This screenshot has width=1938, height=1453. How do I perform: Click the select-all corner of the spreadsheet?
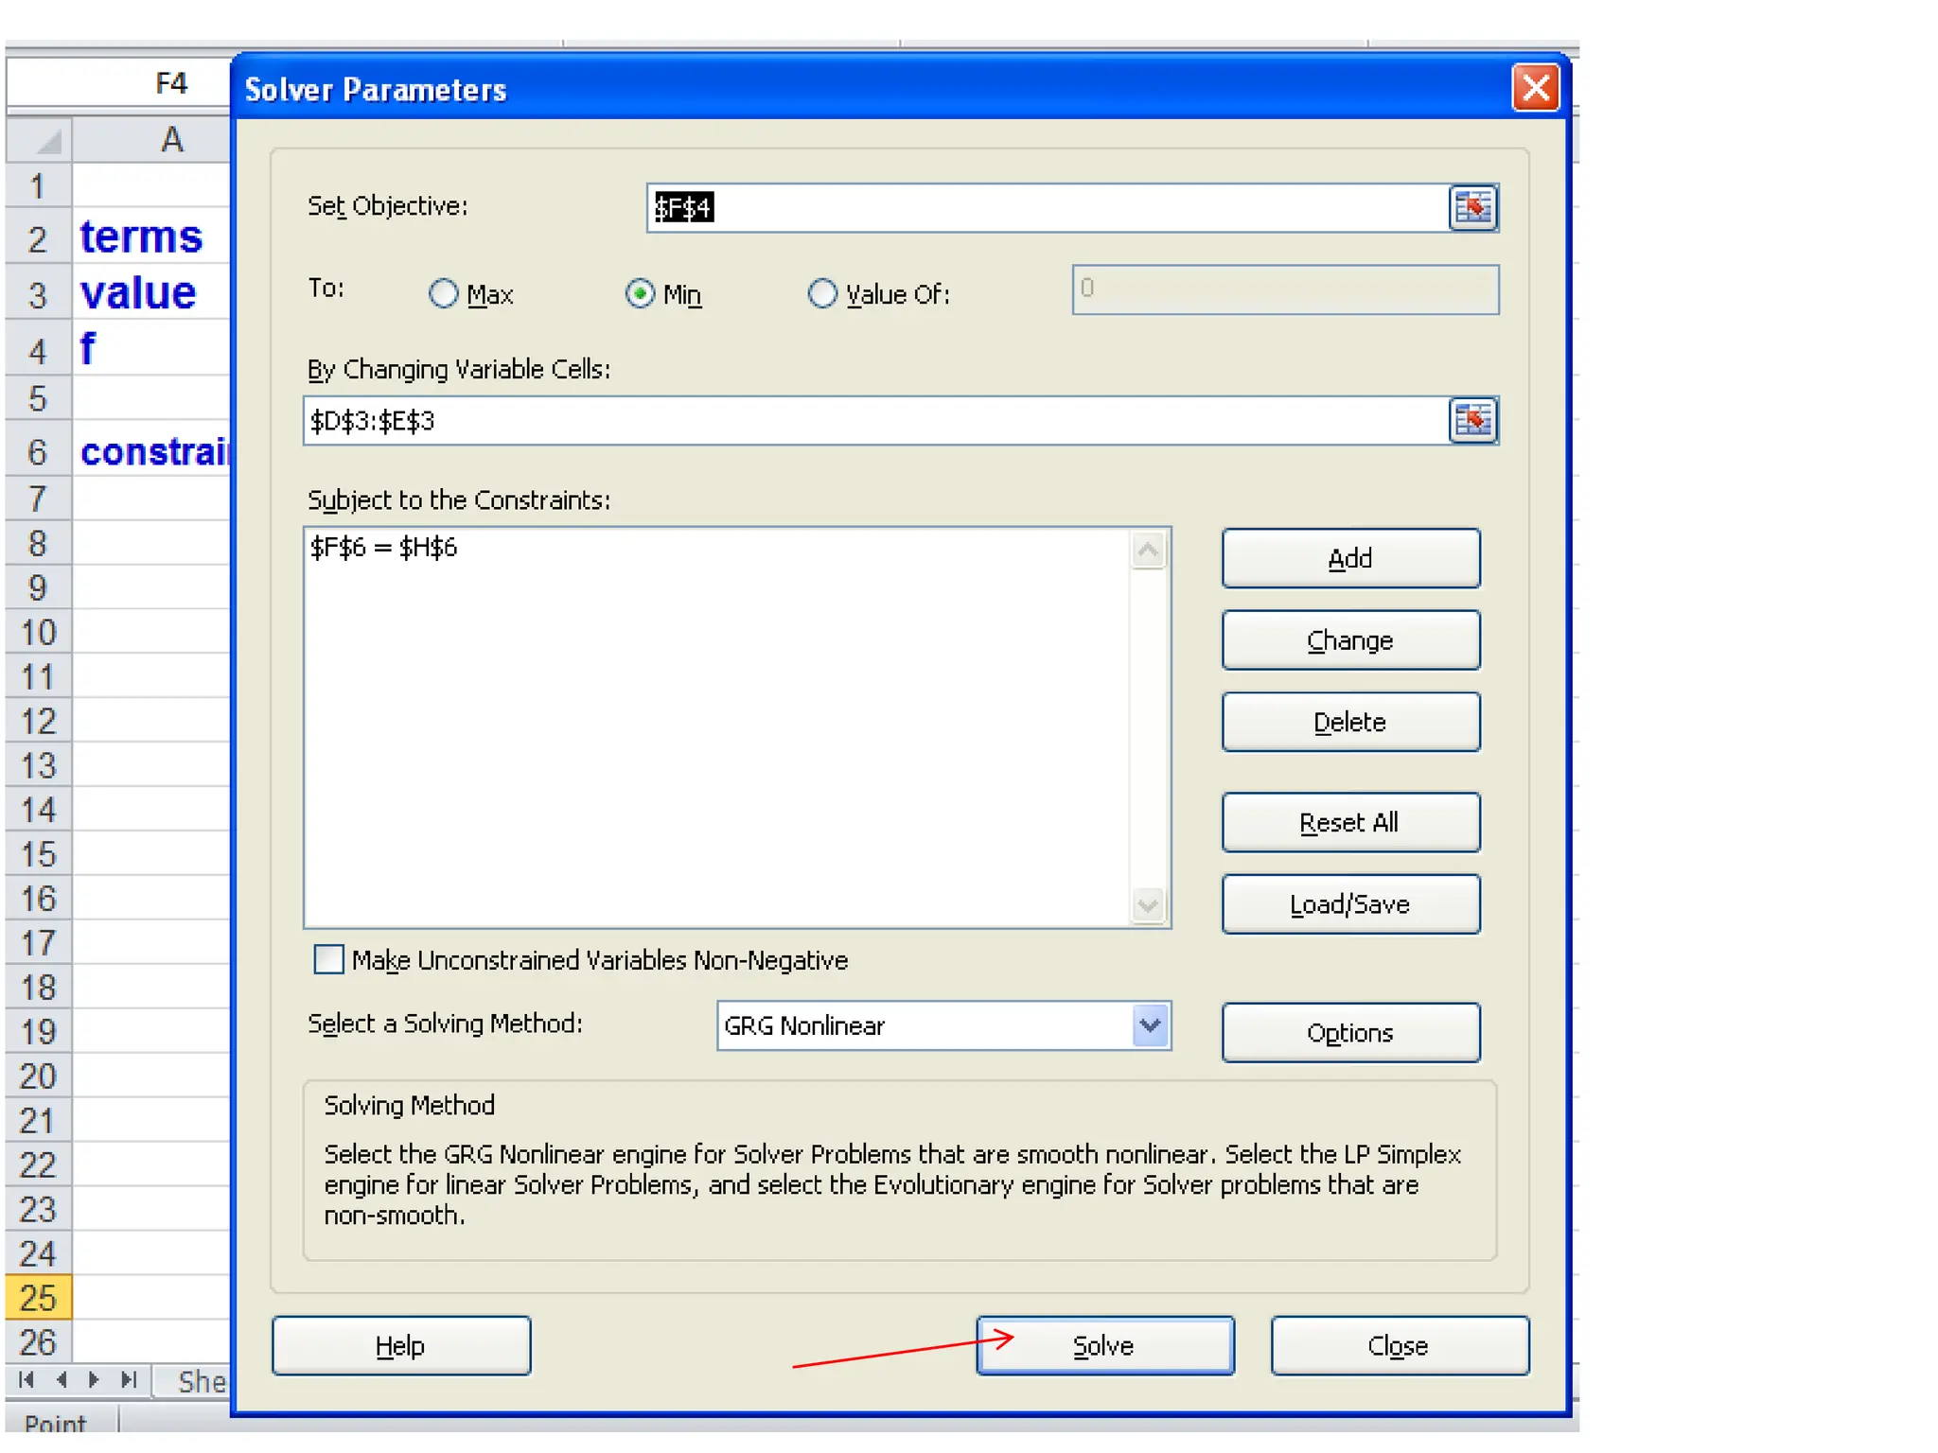tap(40, 139)
